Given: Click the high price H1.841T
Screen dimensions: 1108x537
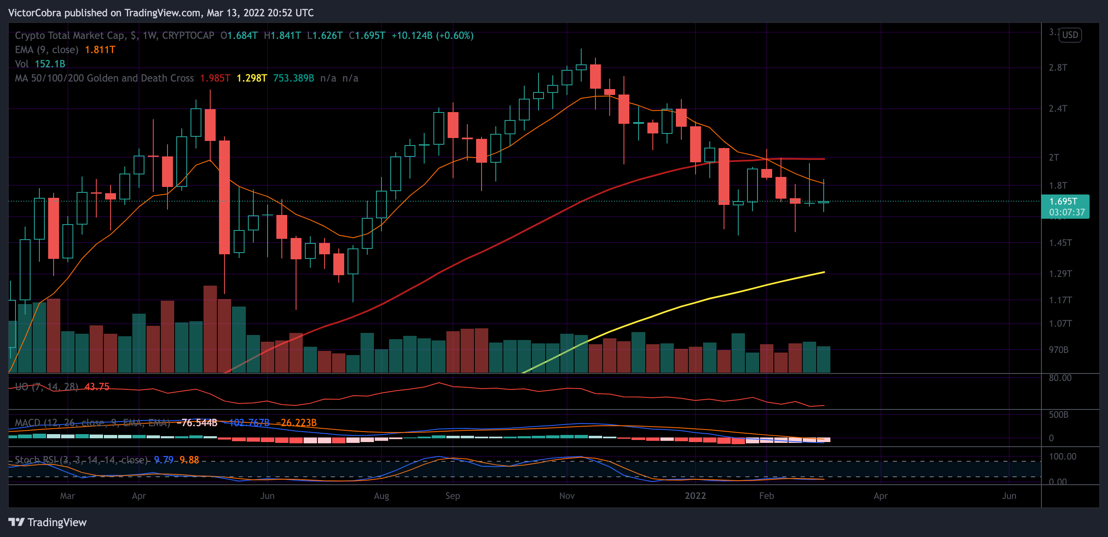Looking at the screenshot, I should click(282, 35).
